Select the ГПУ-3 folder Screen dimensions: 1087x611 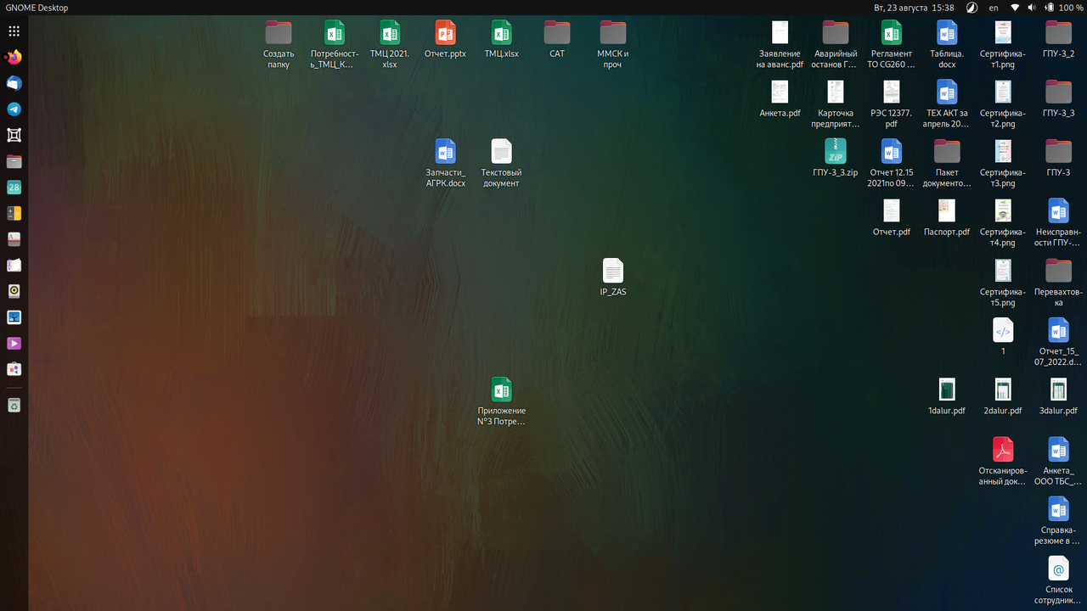coord(1058,159)
